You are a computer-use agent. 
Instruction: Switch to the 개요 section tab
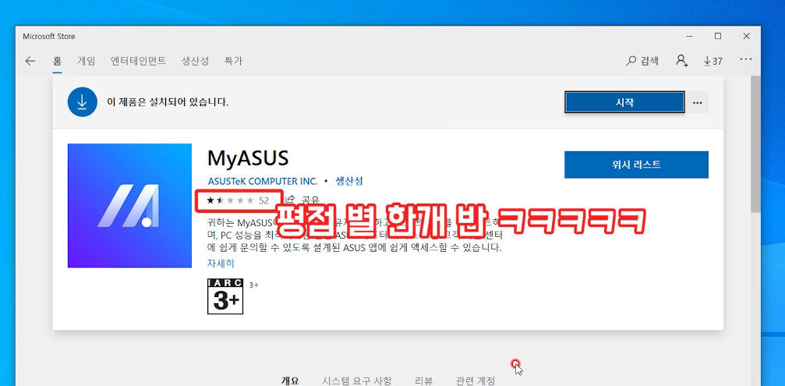pyautogui.click(x=290, y=381)
